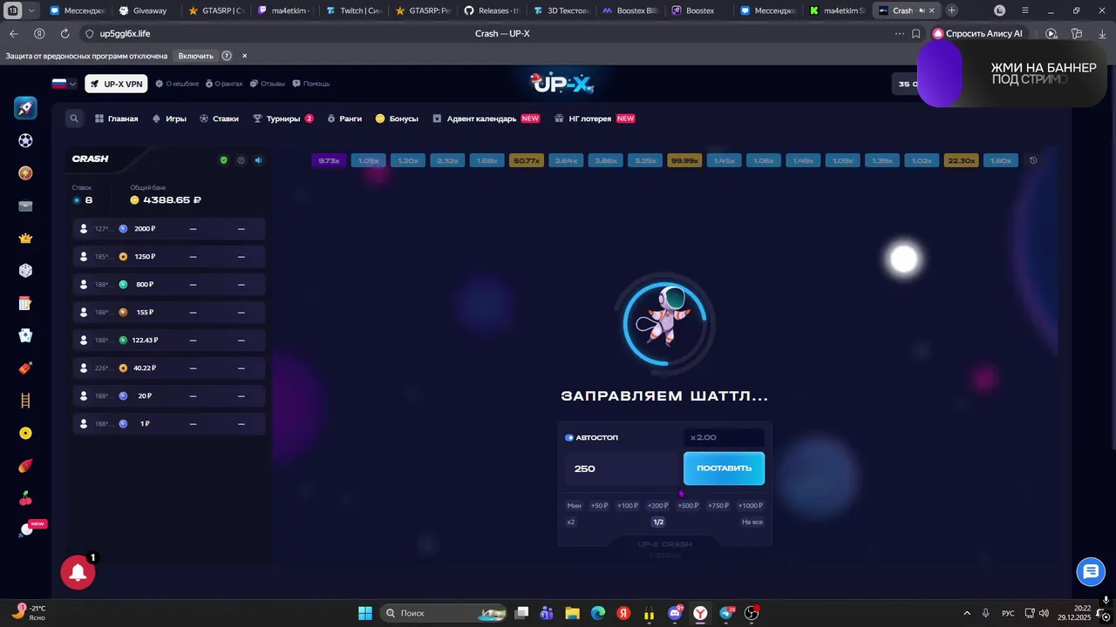Viewport: 1116px width, 627px height.
Task: Open browser tab list dropdown arrow
Action: tap(32, 10)
